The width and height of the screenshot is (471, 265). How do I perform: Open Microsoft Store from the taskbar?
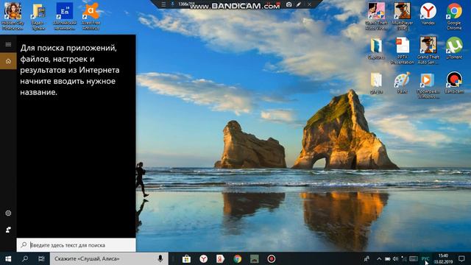186,258
